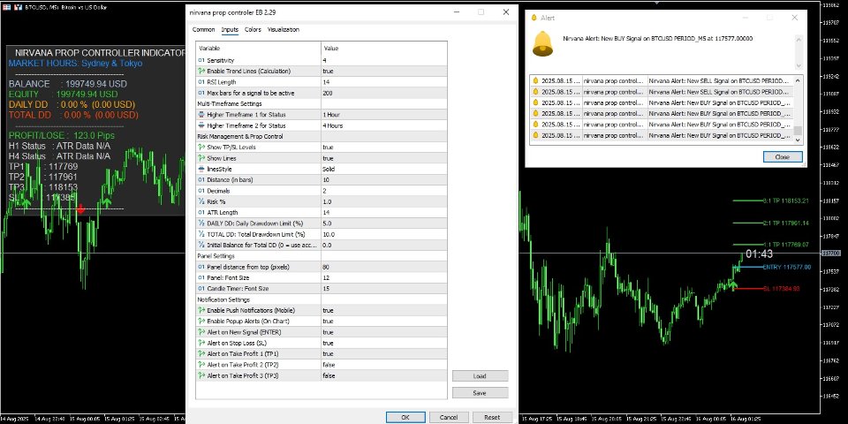
Task: Select the Risk % value 1.0
Action: [x=384, y=201]
